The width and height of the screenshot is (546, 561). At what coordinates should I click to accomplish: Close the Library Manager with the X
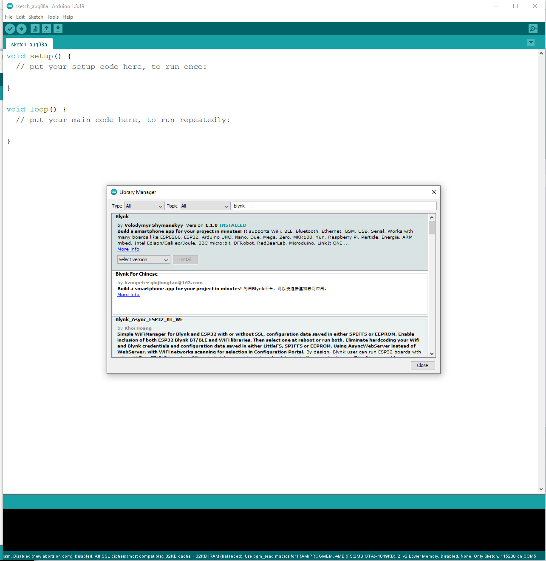click(434, 192)
